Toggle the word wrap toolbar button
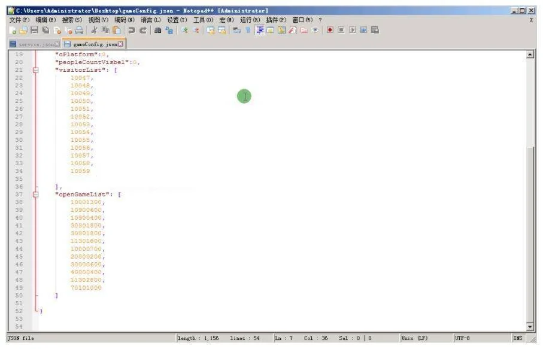 click(236, 31)
